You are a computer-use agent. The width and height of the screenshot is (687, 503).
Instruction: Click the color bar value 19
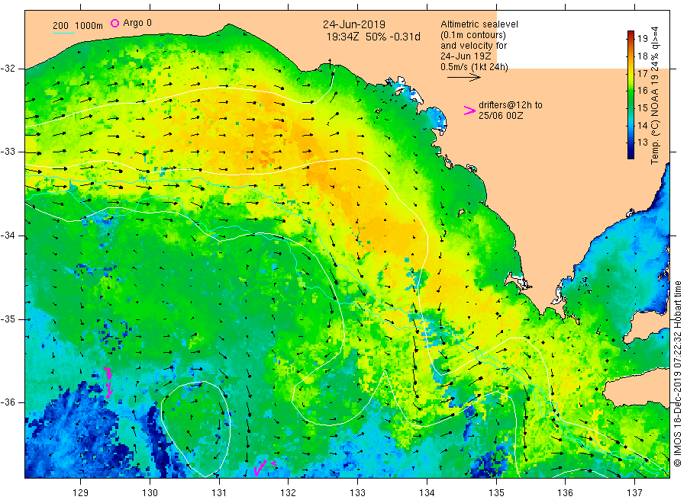pos(642,39)
